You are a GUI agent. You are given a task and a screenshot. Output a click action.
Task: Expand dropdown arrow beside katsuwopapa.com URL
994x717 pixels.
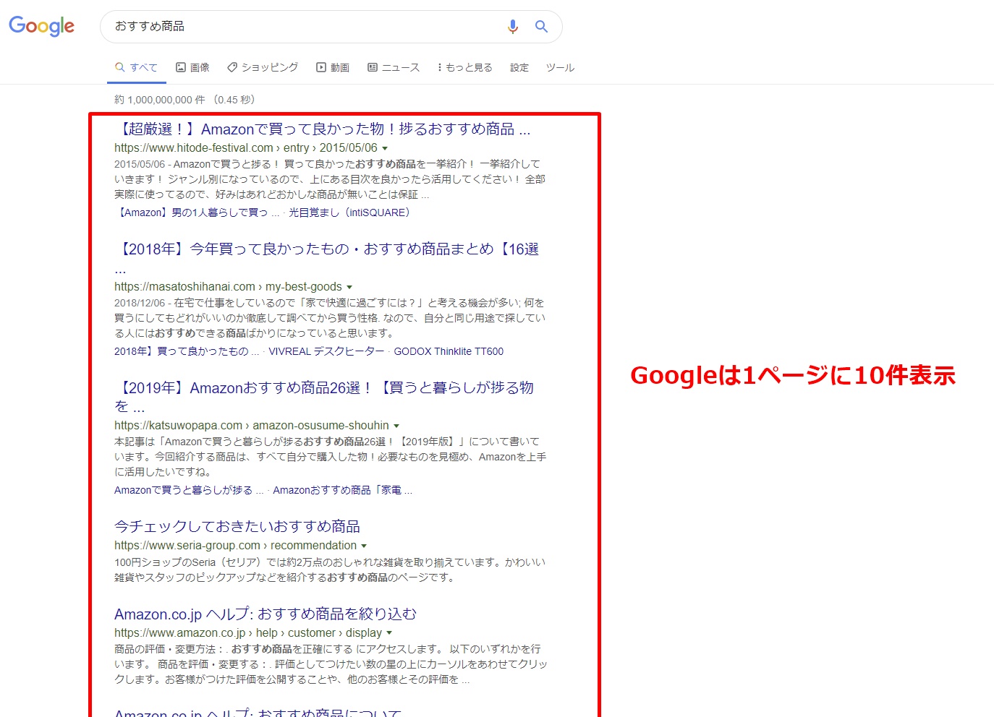(396, 426)
